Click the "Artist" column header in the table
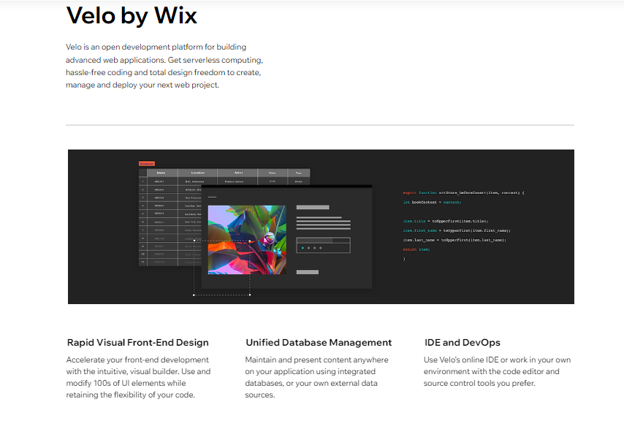Viewport: 624px width, 423px height. coord(238,173)
